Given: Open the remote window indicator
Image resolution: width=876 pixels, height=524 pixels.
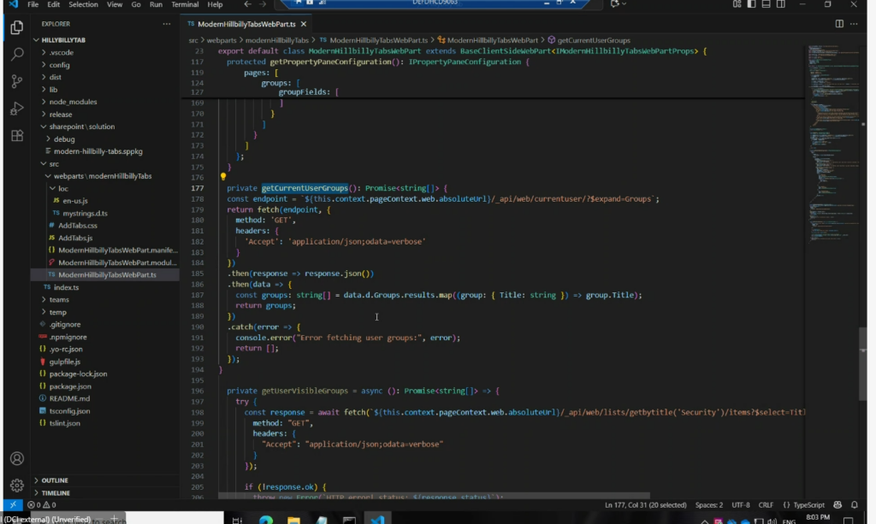Looking at the screenshot, I should 13,504.
